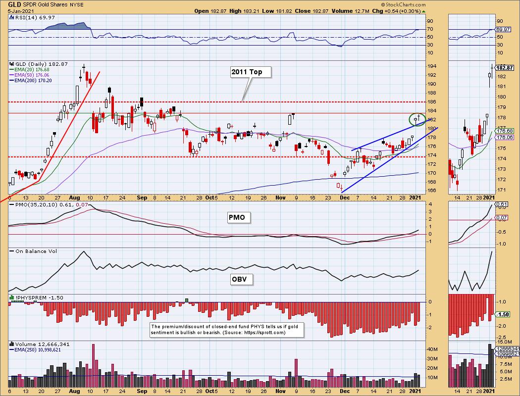Select the EMA(50) 176.06 legend entry
This screenshot has height=396, width=520.
tap(32, 75)
